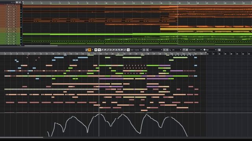Select the Trim tool in editor toolbar
This screenshot has height=141, width=252.
point(108,50)
